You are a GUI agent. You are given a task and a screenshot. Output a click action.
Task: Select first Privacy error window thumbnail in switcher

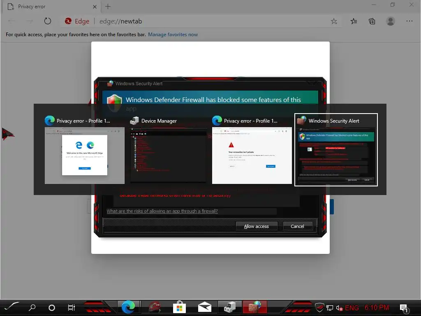coord(85,155)
